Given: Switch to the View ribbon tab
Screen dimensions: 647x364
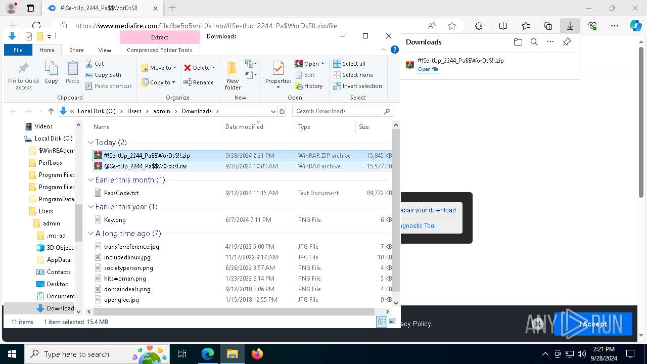Looking at the screenshot, I should tap(105, 50).
